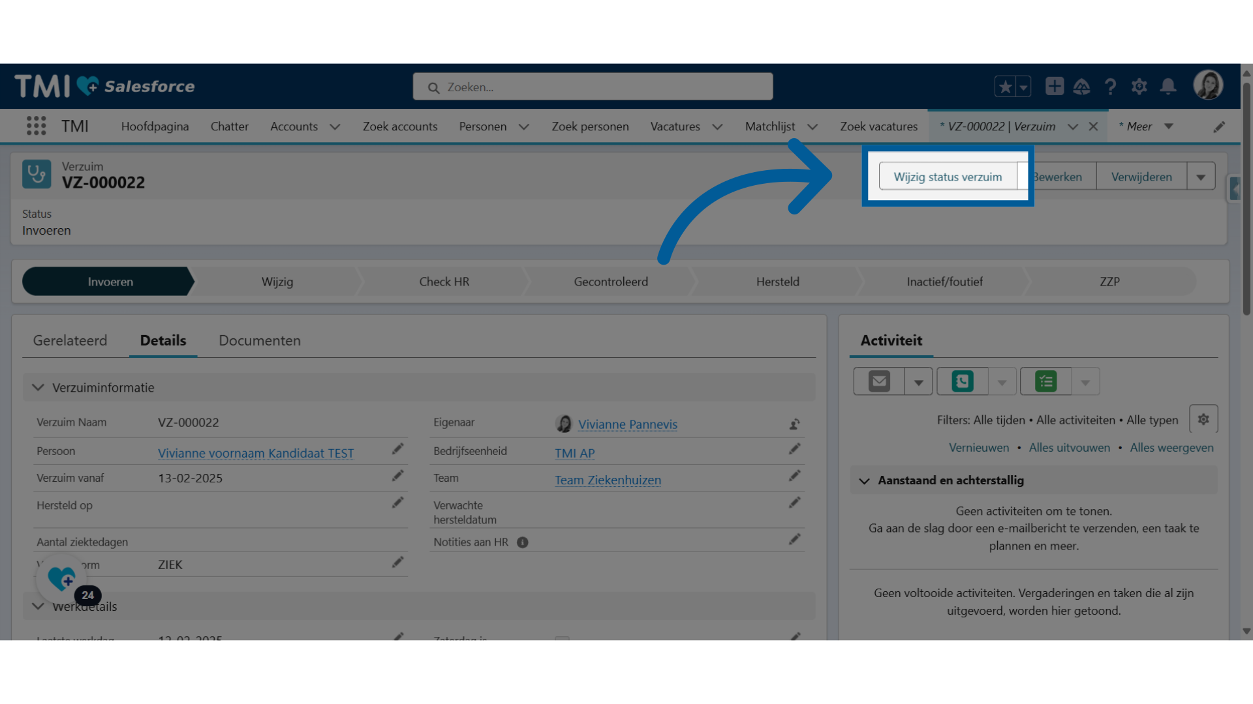Switch to the Gerelateerd tab
The width and height of the screenshot is (1253, 704).
coord(70,340)
